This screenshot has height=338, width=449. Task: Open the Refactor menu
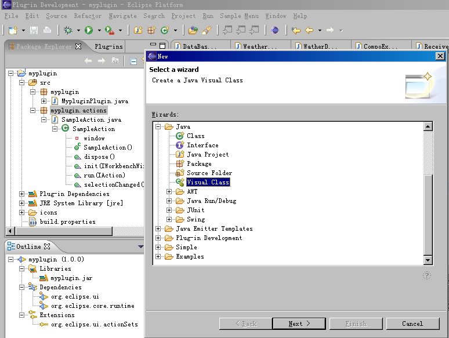click(88, 16)
